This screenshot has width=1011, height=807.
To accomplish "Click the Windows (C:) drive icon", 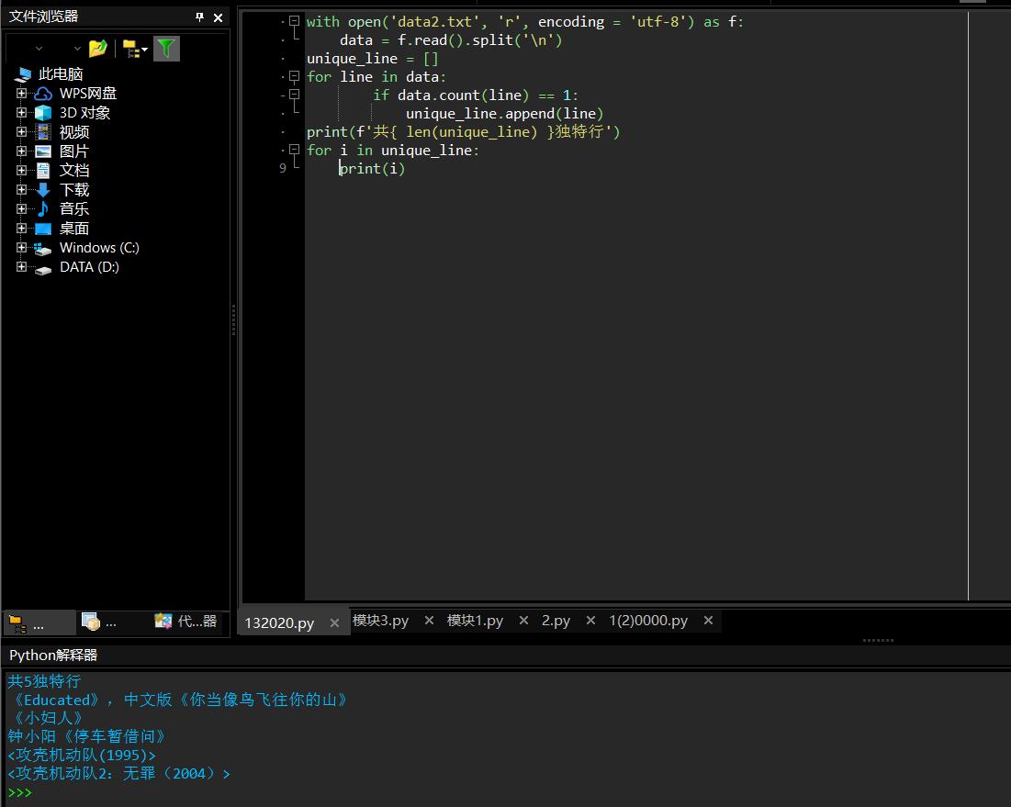I will (42, 249).
